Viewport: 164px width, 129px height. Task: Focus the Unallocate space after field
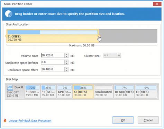pos(53,69)
